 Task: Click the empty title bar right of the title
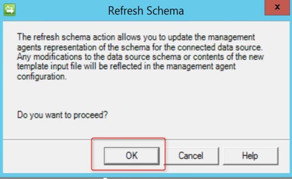click(x=225, y=10)
